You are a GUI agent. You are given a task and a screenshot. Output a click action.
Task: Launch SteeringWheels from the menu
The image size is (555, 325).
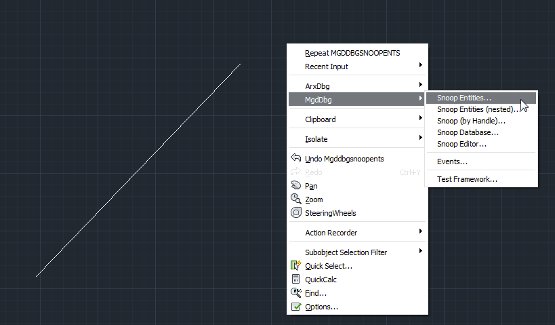coord(357,213)
